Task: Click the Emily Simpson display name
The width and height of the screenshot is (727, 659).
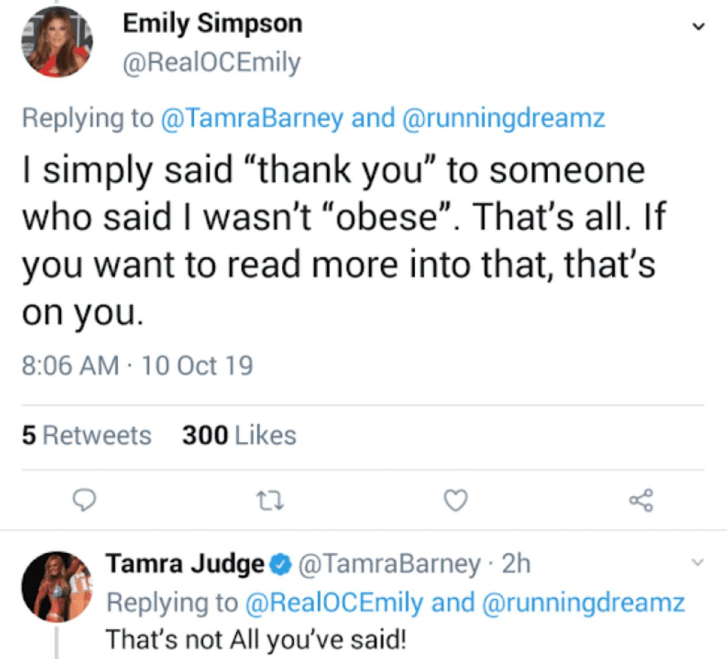Action: click(x=212, y=24)
